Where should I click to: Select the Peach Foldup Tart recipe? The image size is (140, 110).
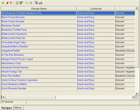coord(39,72)
